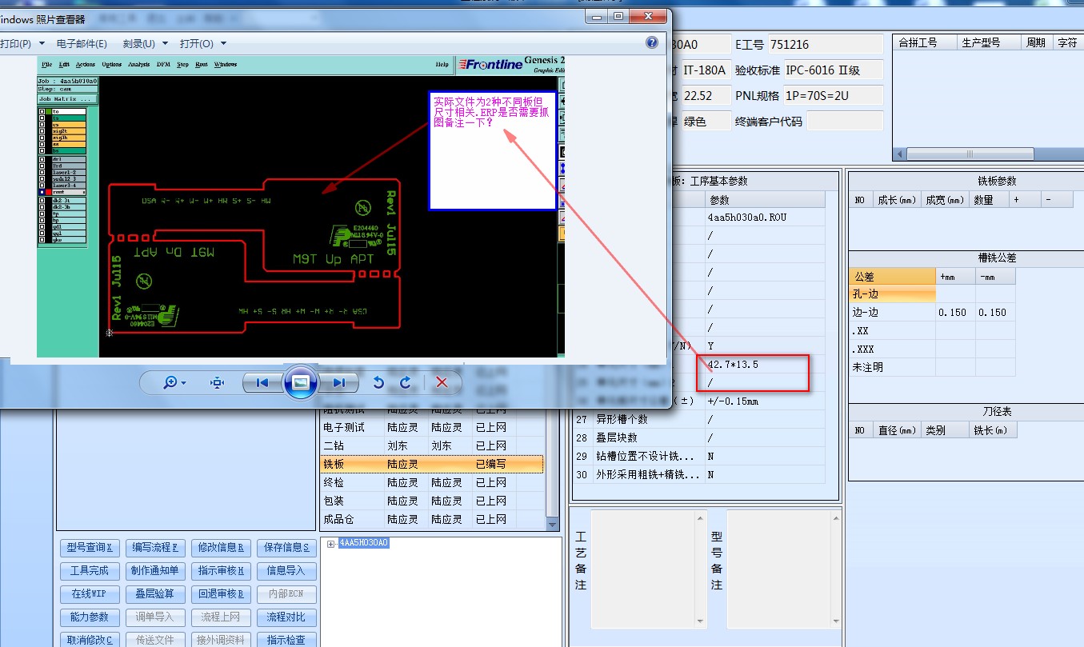Image resolution: width=1084 pixels, height=647 pixels.
Task: Click the 终端客户代码 empty field
Action: coord(845,122)
